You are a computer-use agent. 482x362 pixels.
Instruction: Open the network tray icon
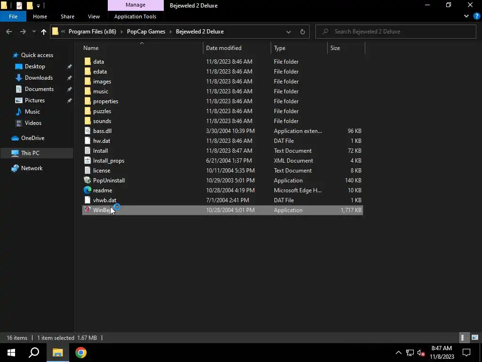click(410, 353)
